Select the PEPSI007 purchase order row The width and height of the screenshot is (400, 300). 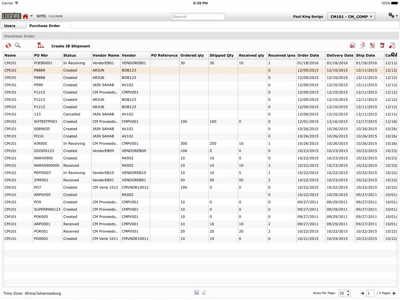(200, 173)
